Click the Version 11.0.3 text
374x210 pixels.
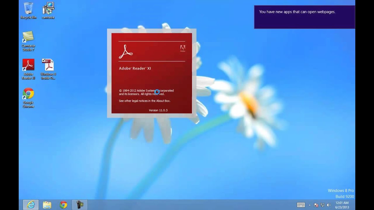(x=158, y=110)
